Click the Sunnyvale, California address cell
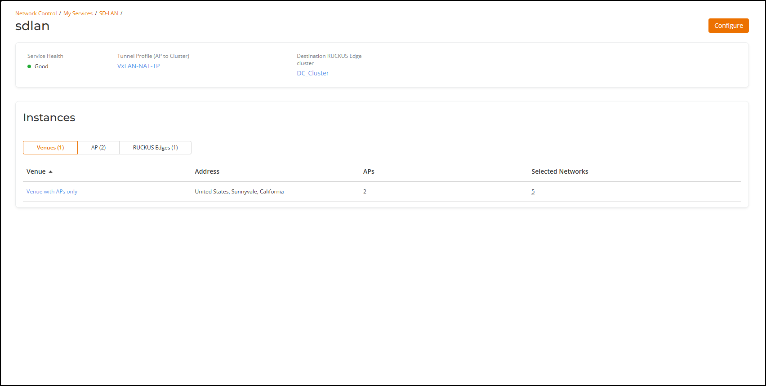Screen dimensions: 766x386 239,192
